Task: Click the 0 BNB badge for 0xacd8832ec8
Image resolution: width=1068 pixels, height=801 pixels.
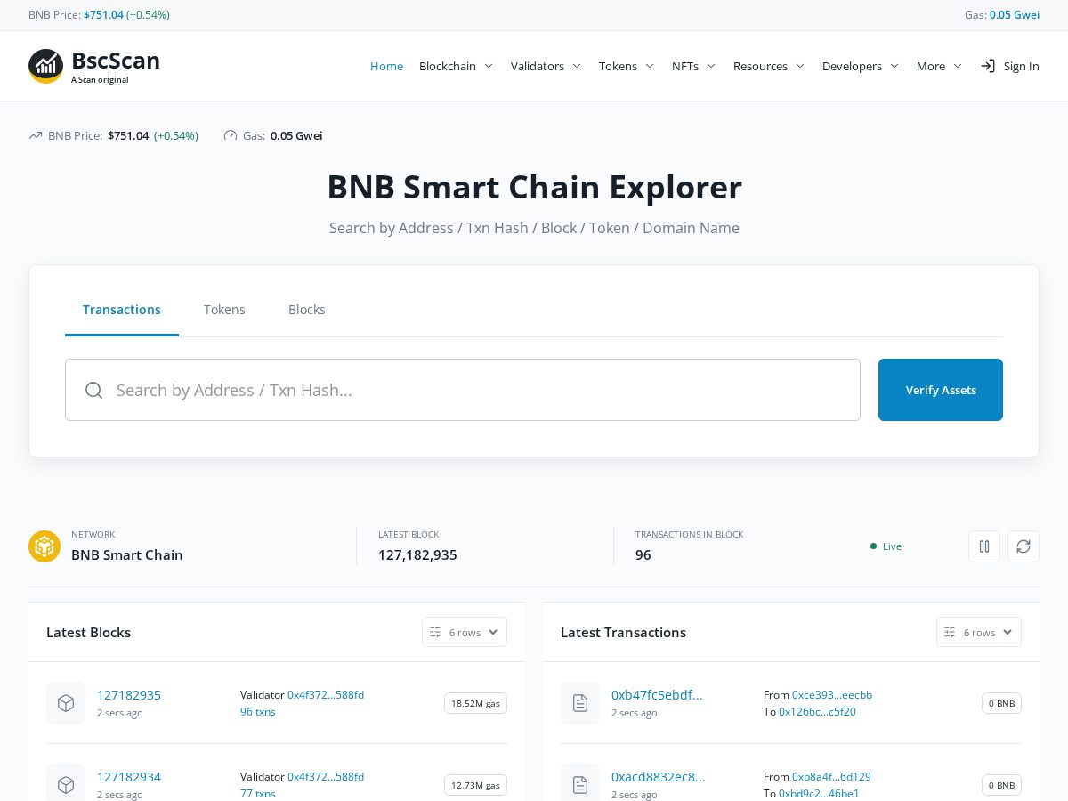Action: (x=1001, y=785)
